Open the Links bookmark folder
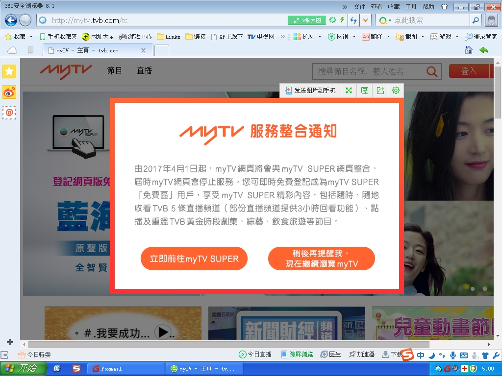 [x=169, y=37]
